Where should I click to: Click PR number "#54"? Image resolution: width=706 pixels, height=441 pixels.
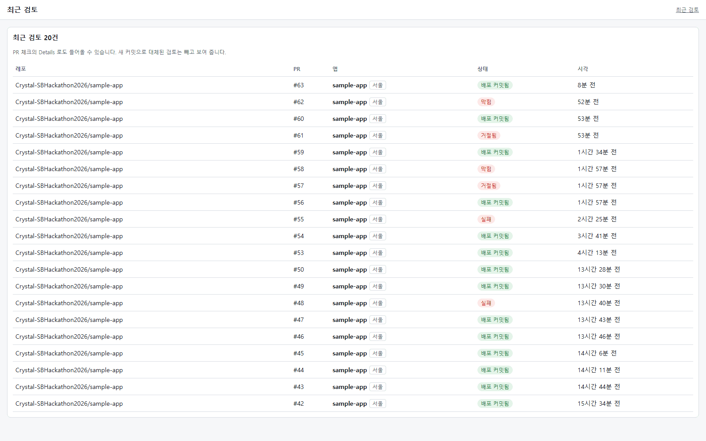click(299, 236)
